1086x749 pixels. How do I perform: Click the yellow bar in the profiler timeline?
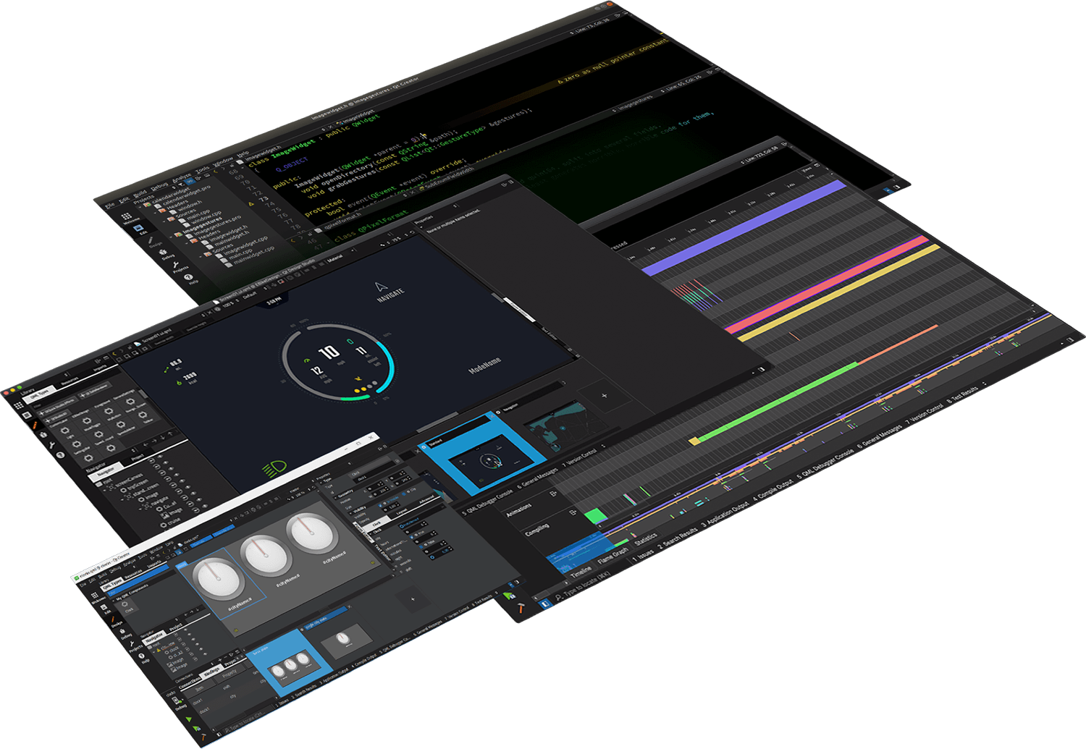(840, 293)
